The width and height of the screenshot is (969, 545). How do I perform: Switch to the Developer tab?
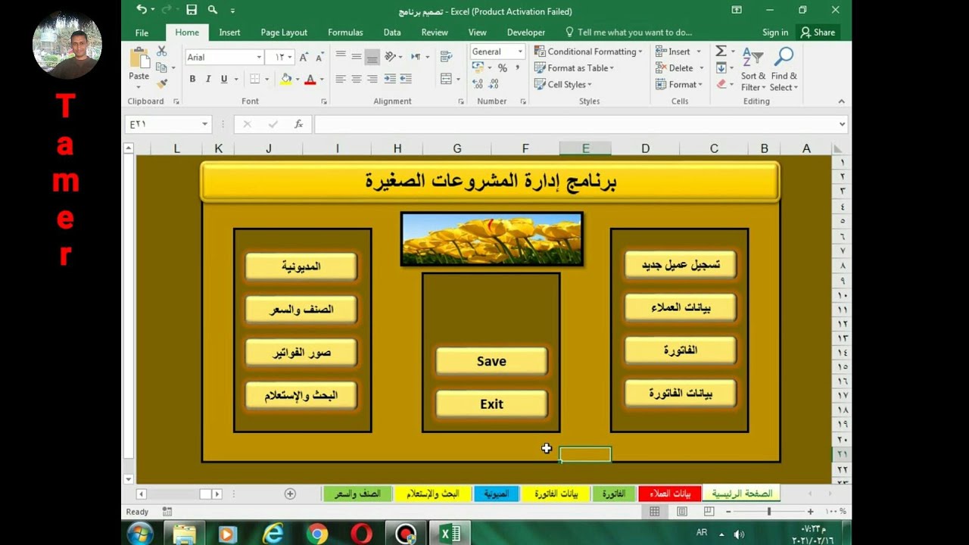point(526,33)
